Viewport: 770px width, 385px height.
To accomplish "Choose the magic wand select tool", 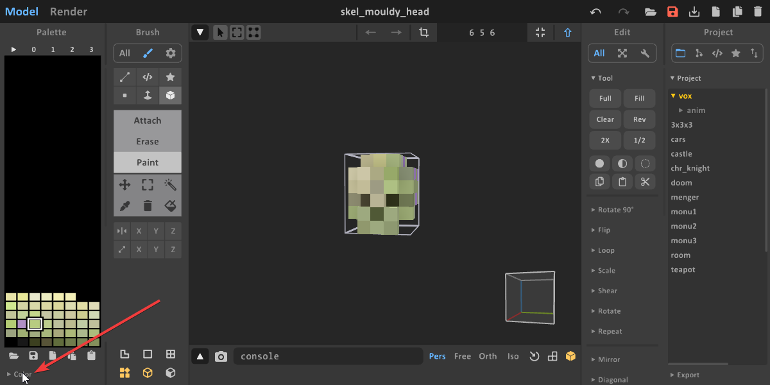I will click(170, 185).
